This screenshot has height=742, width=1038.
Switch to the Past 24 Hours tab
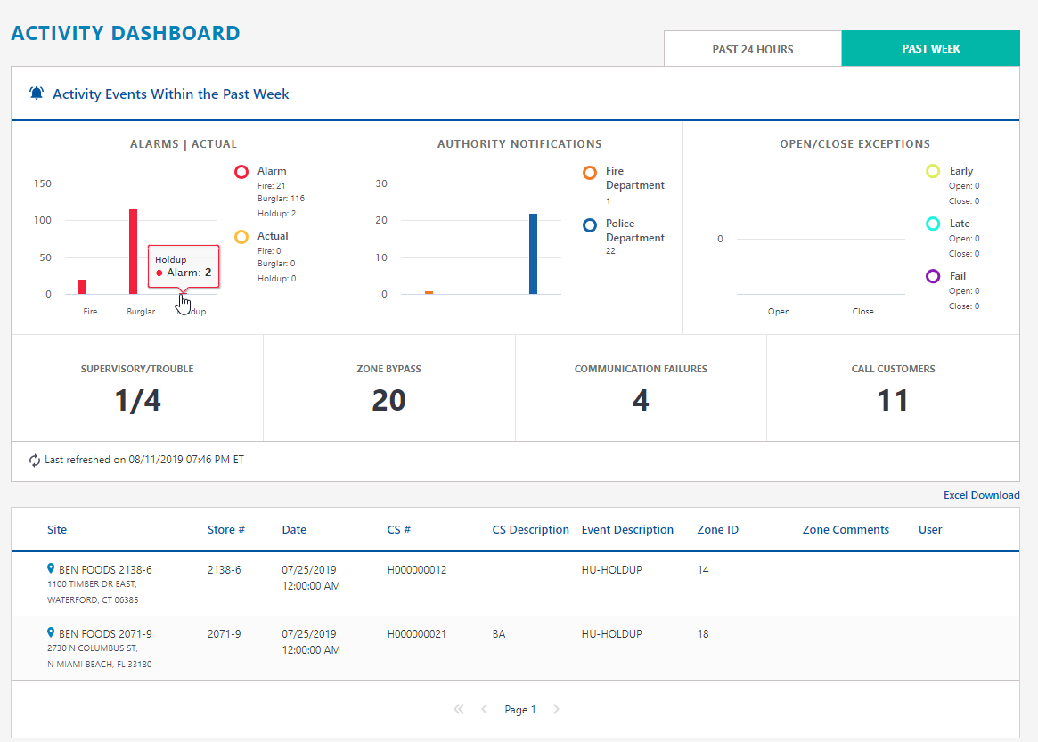tap(753, 49)
